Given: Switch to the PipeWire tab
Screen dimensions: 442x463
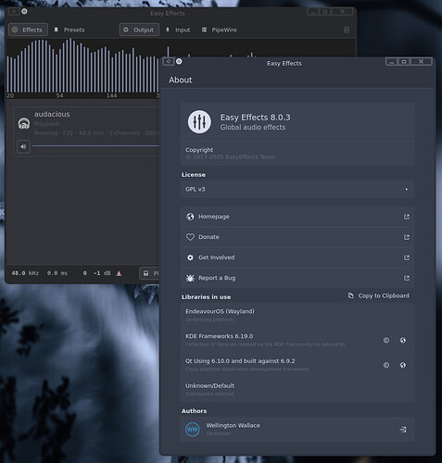Looking at the screenshot, I should (220, 30).
